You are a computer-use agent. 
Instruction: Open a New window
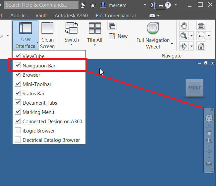point(118,36)
